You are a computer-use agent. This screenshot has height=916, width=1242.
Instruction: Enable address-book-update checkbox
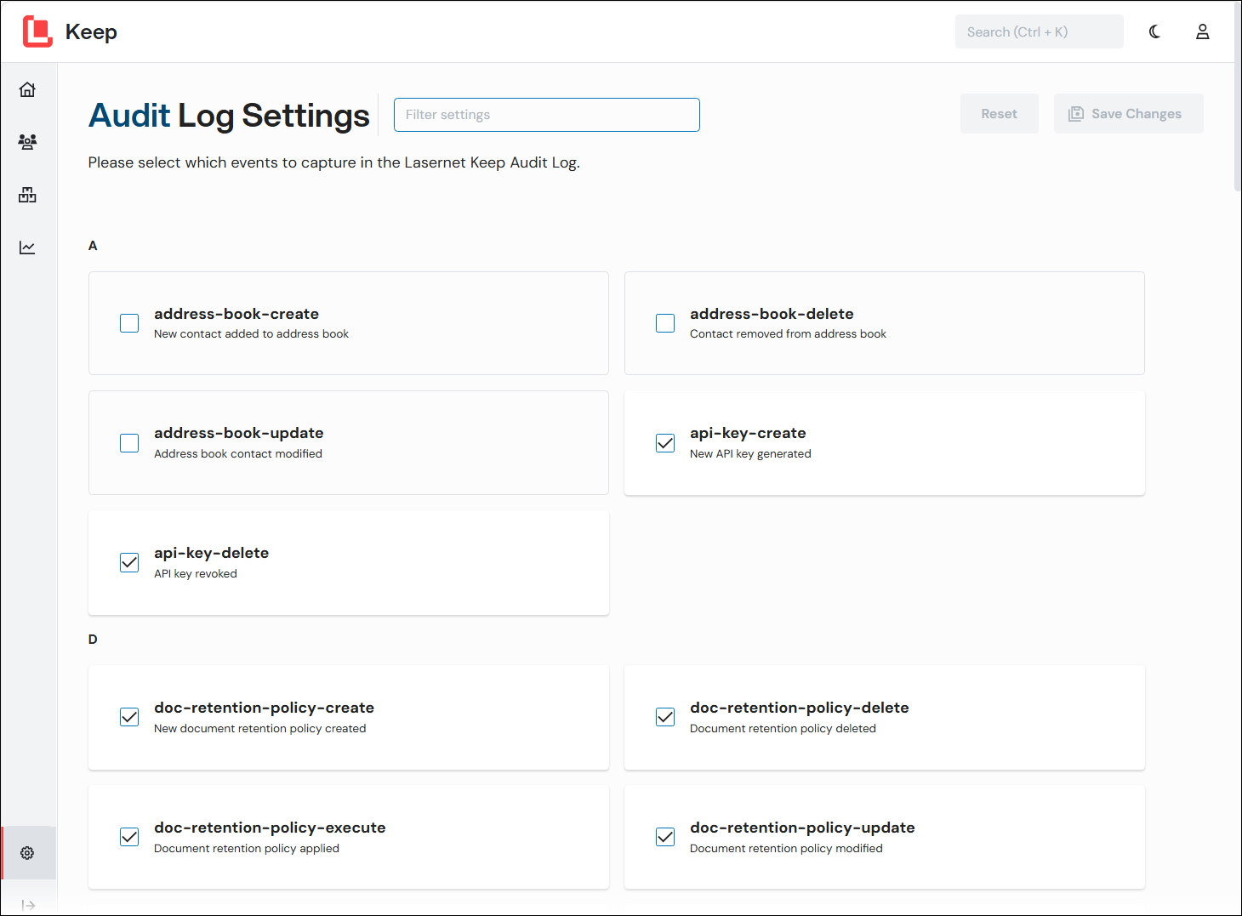click(129, 443)
